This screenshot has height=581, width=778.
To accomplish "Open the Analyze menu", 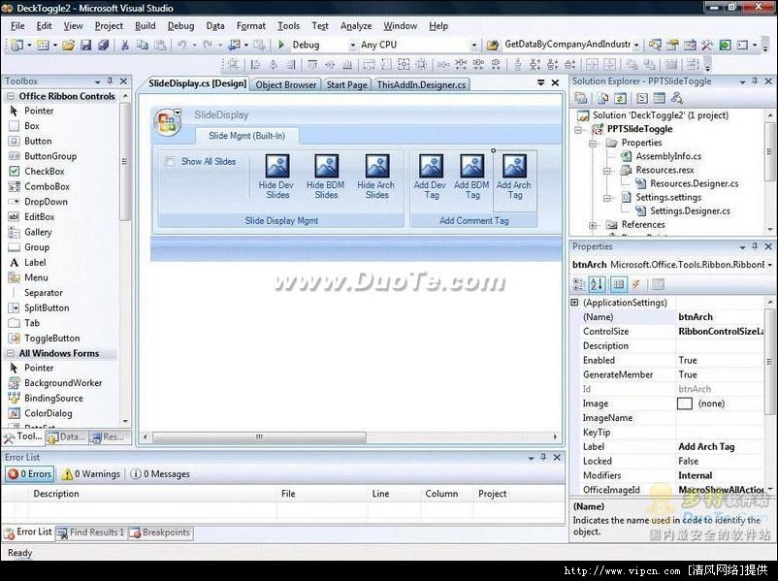I will 356,26.
